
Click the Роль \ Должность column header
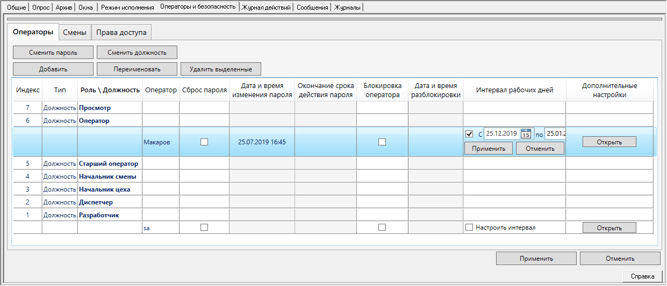pos(110,90)
